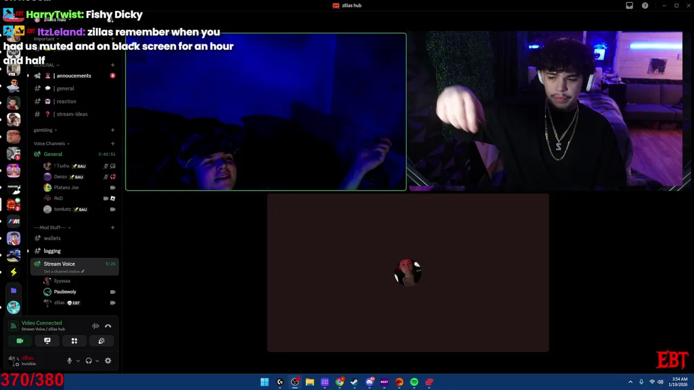Viewport: 694px width, 390px height.
Task: Open microphone input options arrow
Action: tap(78, 361)
